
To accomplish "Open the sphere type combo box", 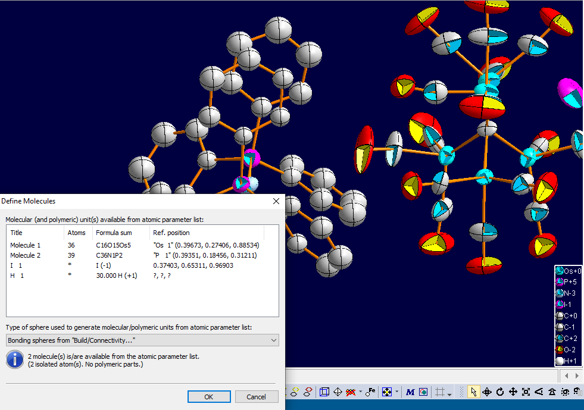I will point(142,340).
